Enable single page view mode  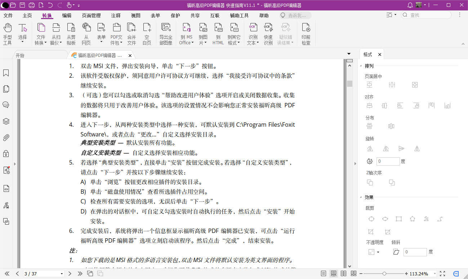coord(324,274)
